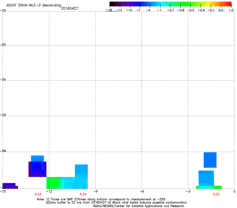Image resolution: width=237 pixels, height=208 pixels.
Task: Click the -22 latitude axis label
Action: click(x=3, y=45)
